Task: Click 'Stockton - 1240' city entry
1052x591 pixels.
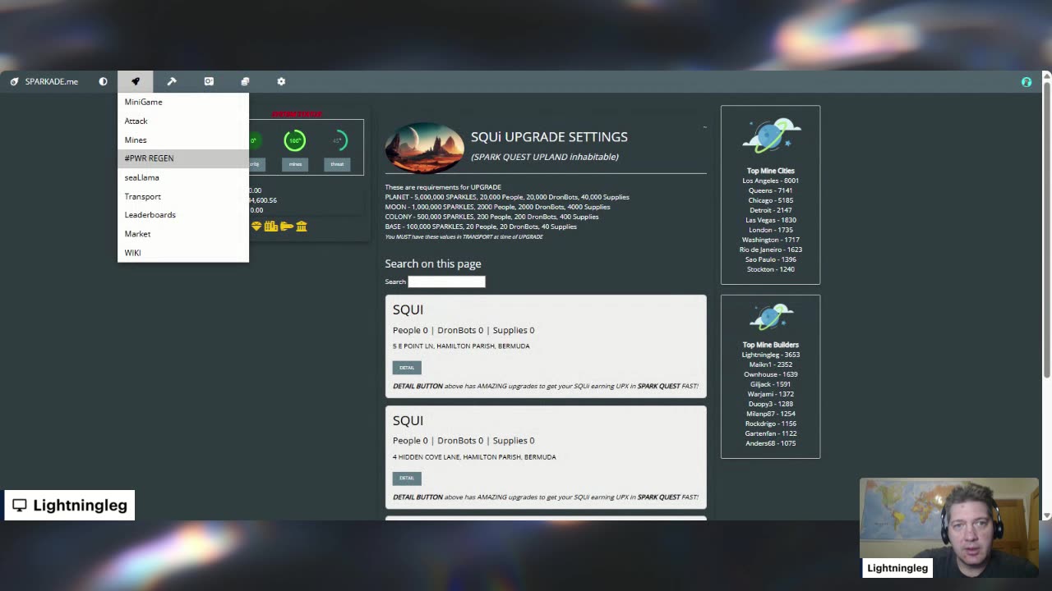Action: coord(770,269)
